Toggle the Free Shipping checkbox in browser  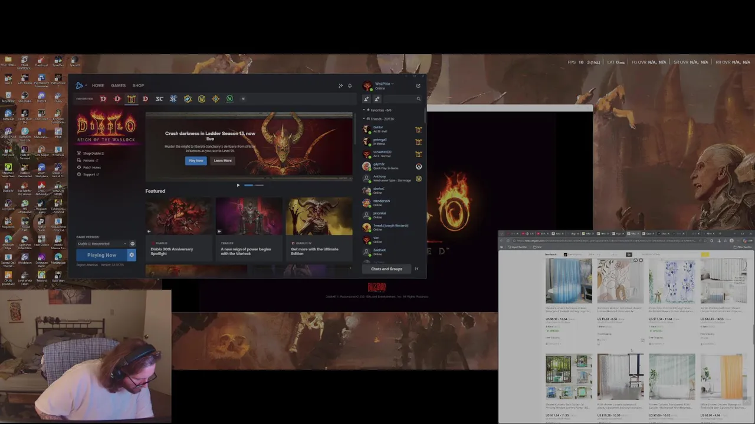pyautogui.click(x=565, y=254)
